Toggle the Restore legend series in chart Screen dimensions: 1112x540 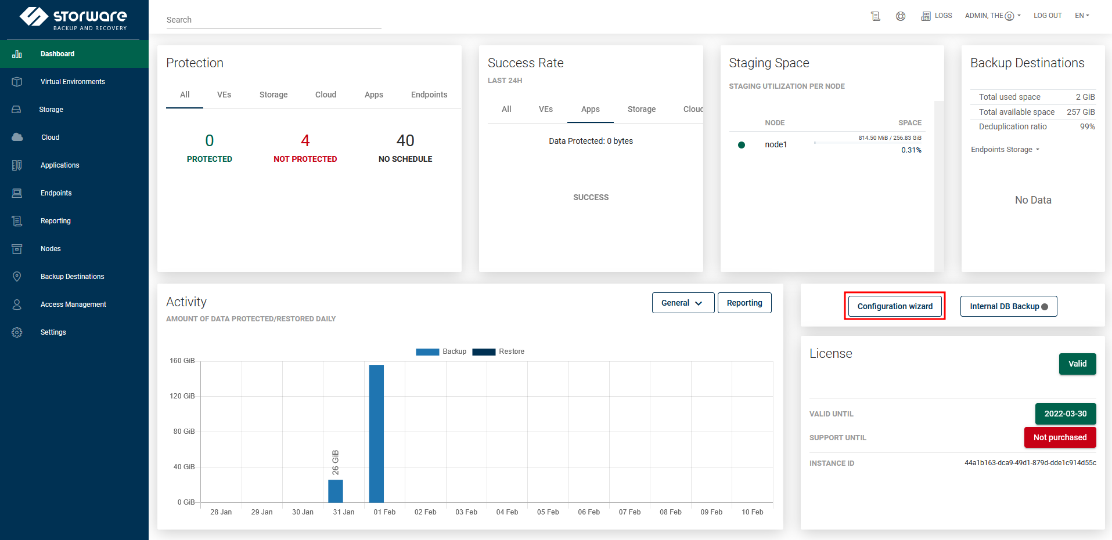pyautogui.click(x=498, y=351)
